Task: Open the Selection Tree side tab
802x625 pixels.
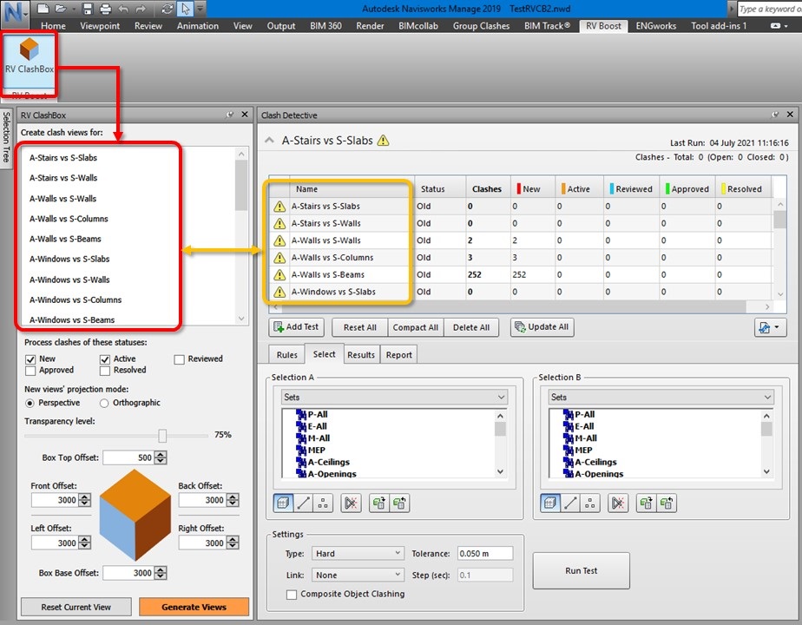Action: click(5, 136)
